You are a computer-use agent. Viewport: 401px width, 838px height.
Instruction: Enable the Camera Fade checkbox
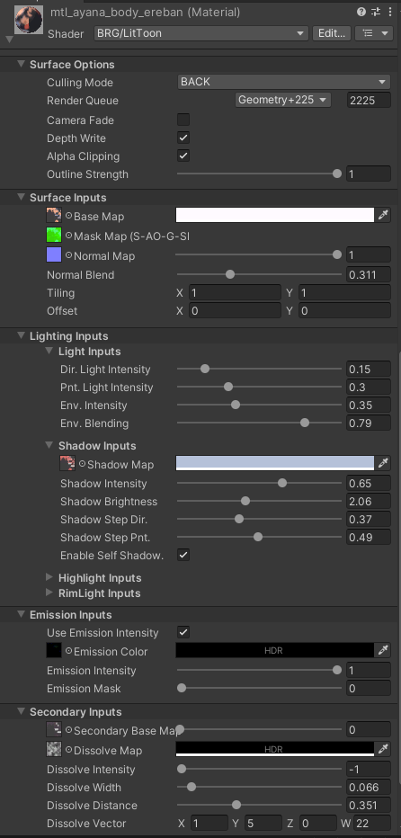tap(183, 120)
